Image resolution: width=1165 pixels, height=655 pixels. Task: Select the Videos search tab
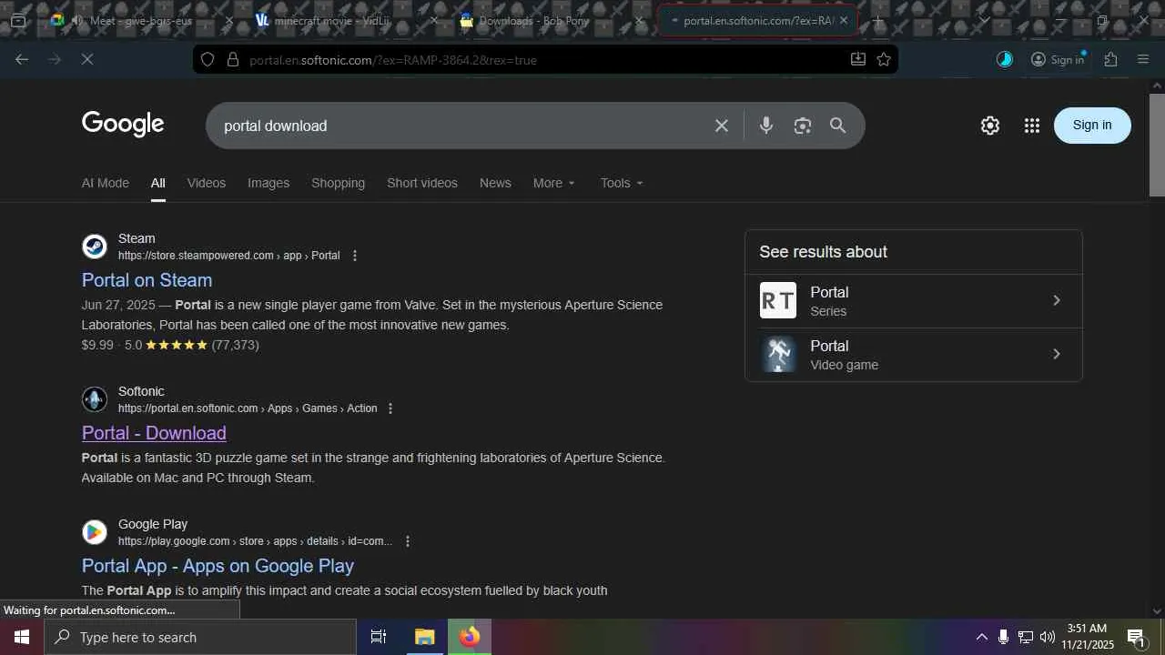(x=207, y=183)
